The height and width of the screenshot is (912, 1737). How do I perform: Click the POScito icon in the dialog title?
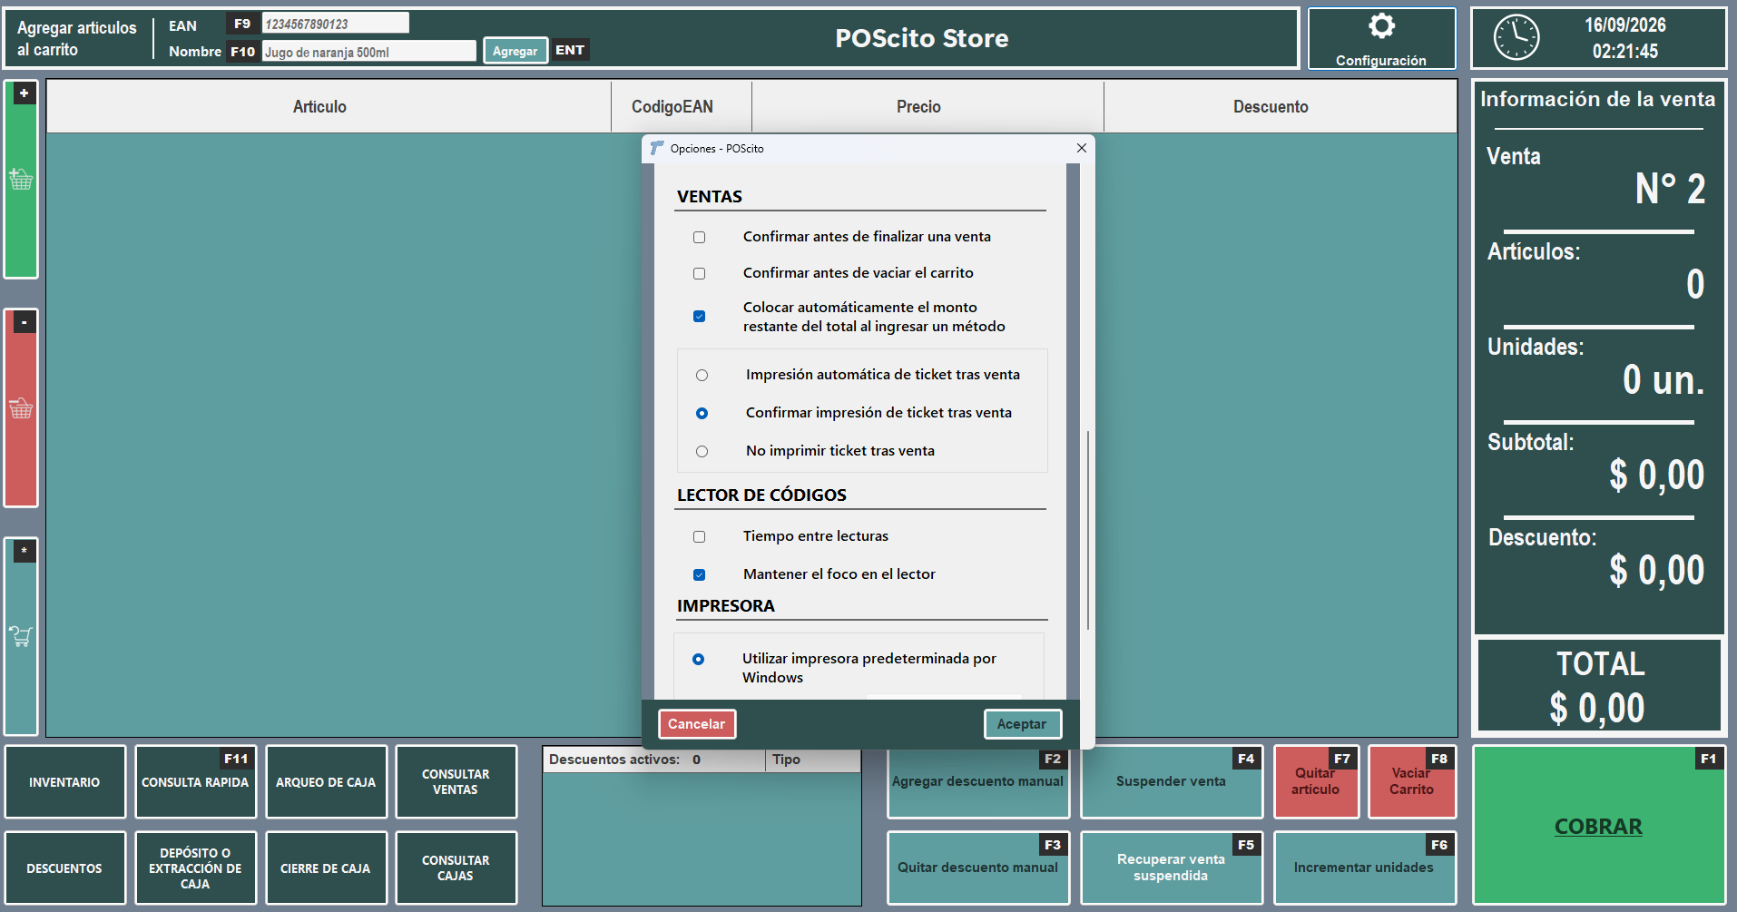[657, 148]
